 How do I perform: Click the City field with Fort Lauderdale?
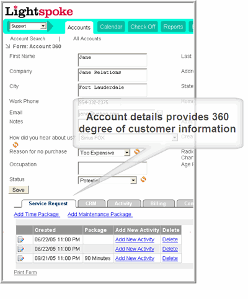coord(112,90)
